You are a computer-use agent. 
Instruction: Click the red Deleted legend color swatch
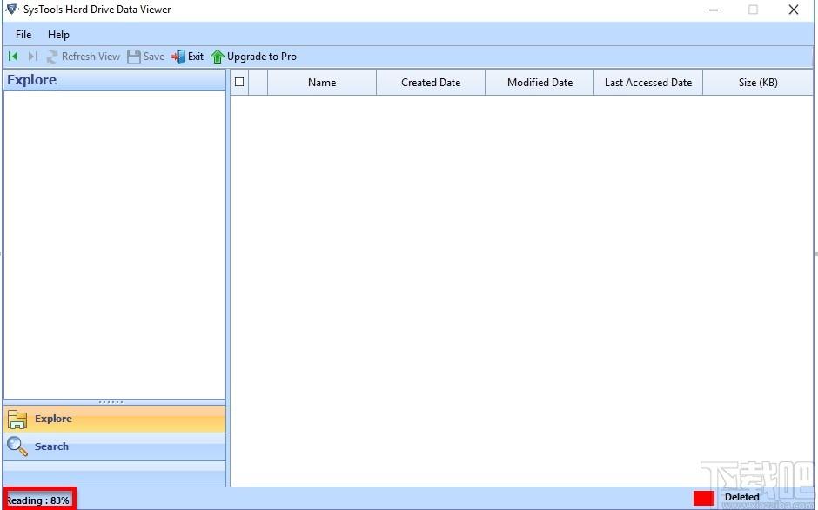[x=703, y=498]
